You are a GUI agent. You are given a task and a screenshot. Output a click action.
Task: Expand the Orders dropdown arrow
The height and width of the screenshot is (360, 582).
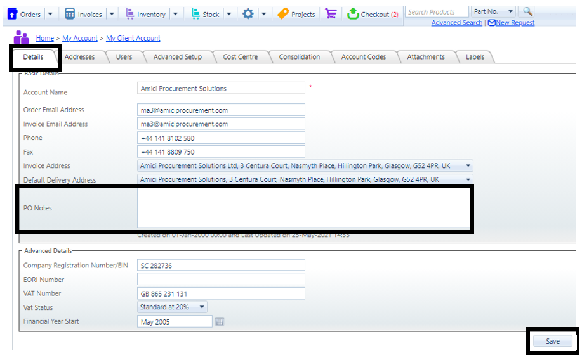50,14
